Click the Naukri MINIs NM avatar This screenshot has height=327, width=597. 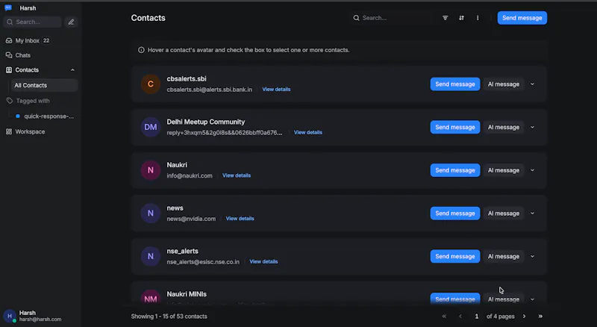pos(151,297)
